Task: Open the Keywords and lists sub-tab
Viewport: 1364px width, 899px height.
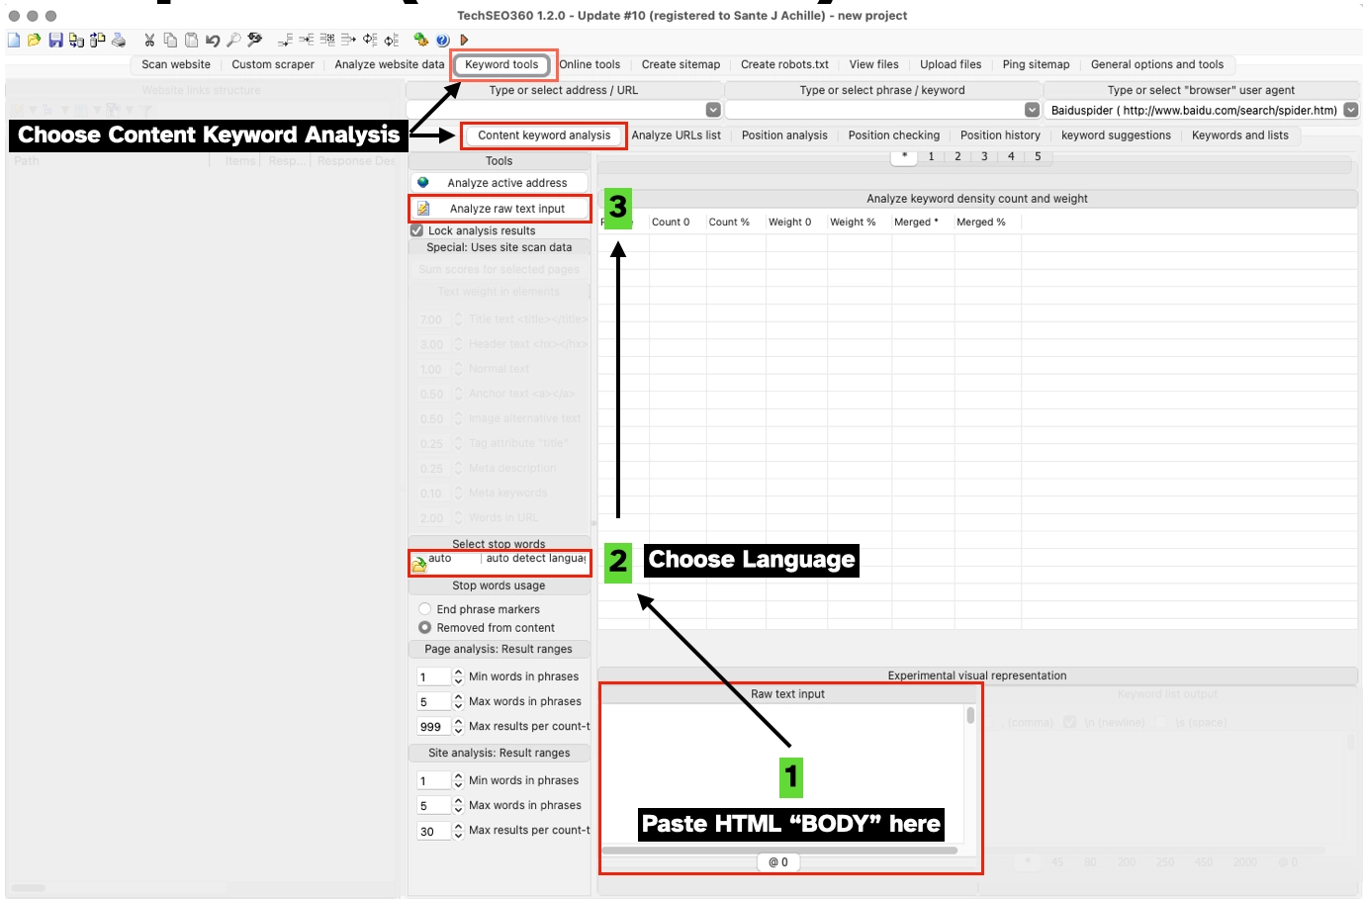Action: pos(1240,135)
